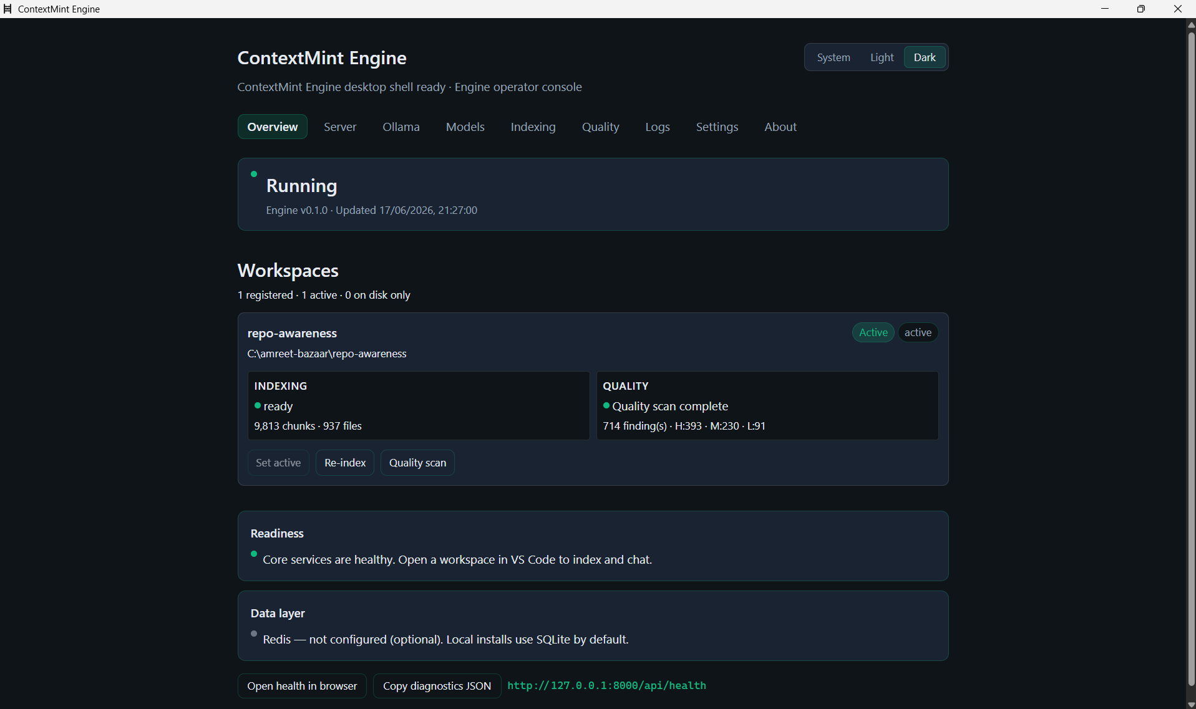The image size is (1196, 709).
Task: Restore the ContextMint Engine window
Action: click(1141, 9)
